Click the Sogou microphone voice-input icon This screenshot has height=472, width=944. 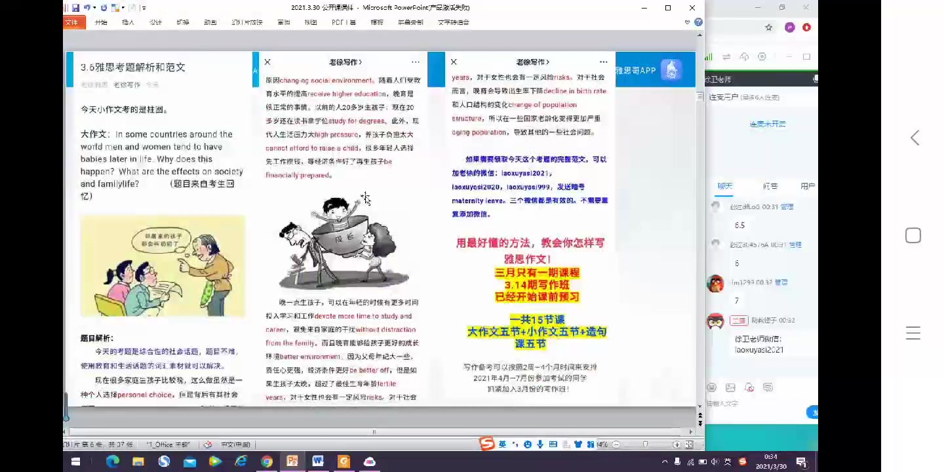tap(540, 444)
